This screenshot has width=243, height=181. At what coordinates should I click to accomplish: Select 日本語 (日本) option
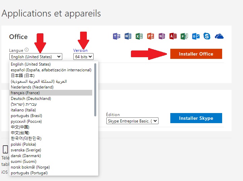(x=51, y=76)
